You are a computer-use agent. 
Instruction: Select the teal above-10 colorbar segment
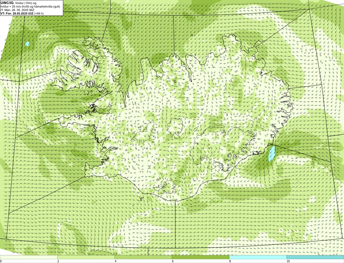coord(315,257)
